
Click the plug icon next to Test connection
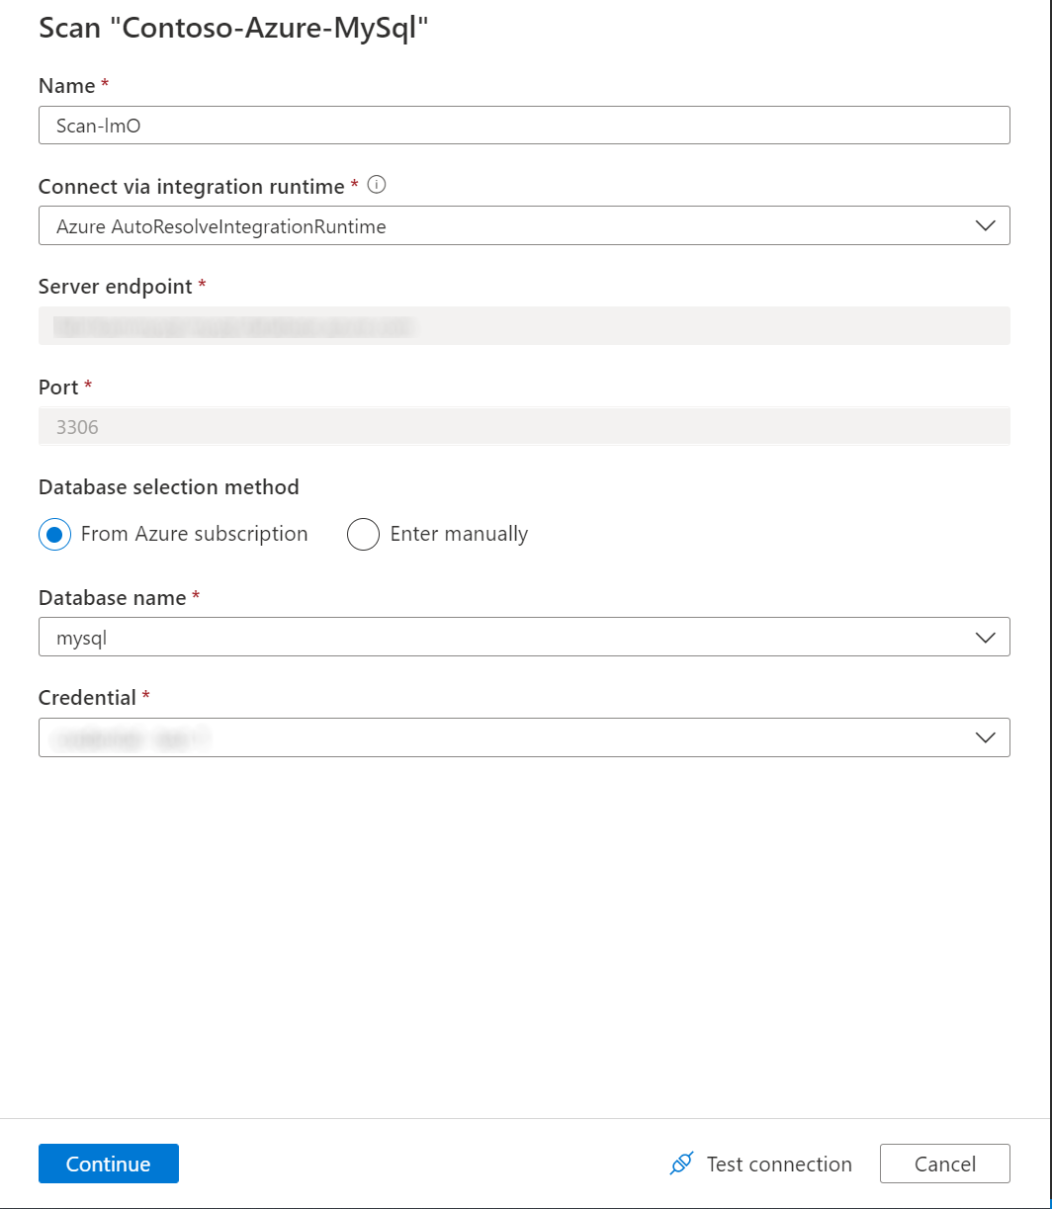pyautogui.click(x=681, y=1164)
